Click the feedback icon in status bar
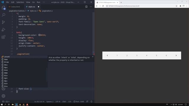 pyautogui.click(x=87, y=102)
